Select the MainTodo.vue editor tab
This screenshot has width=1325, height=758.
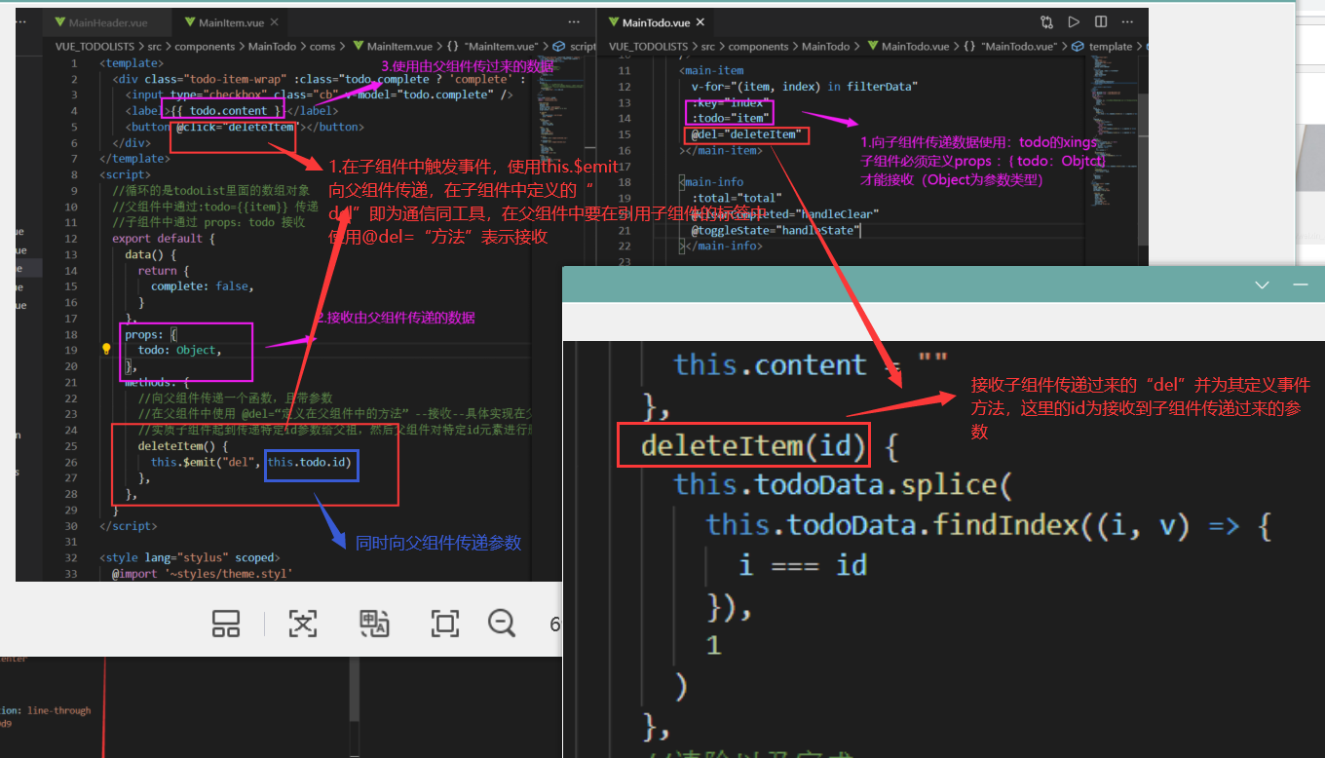657,21
